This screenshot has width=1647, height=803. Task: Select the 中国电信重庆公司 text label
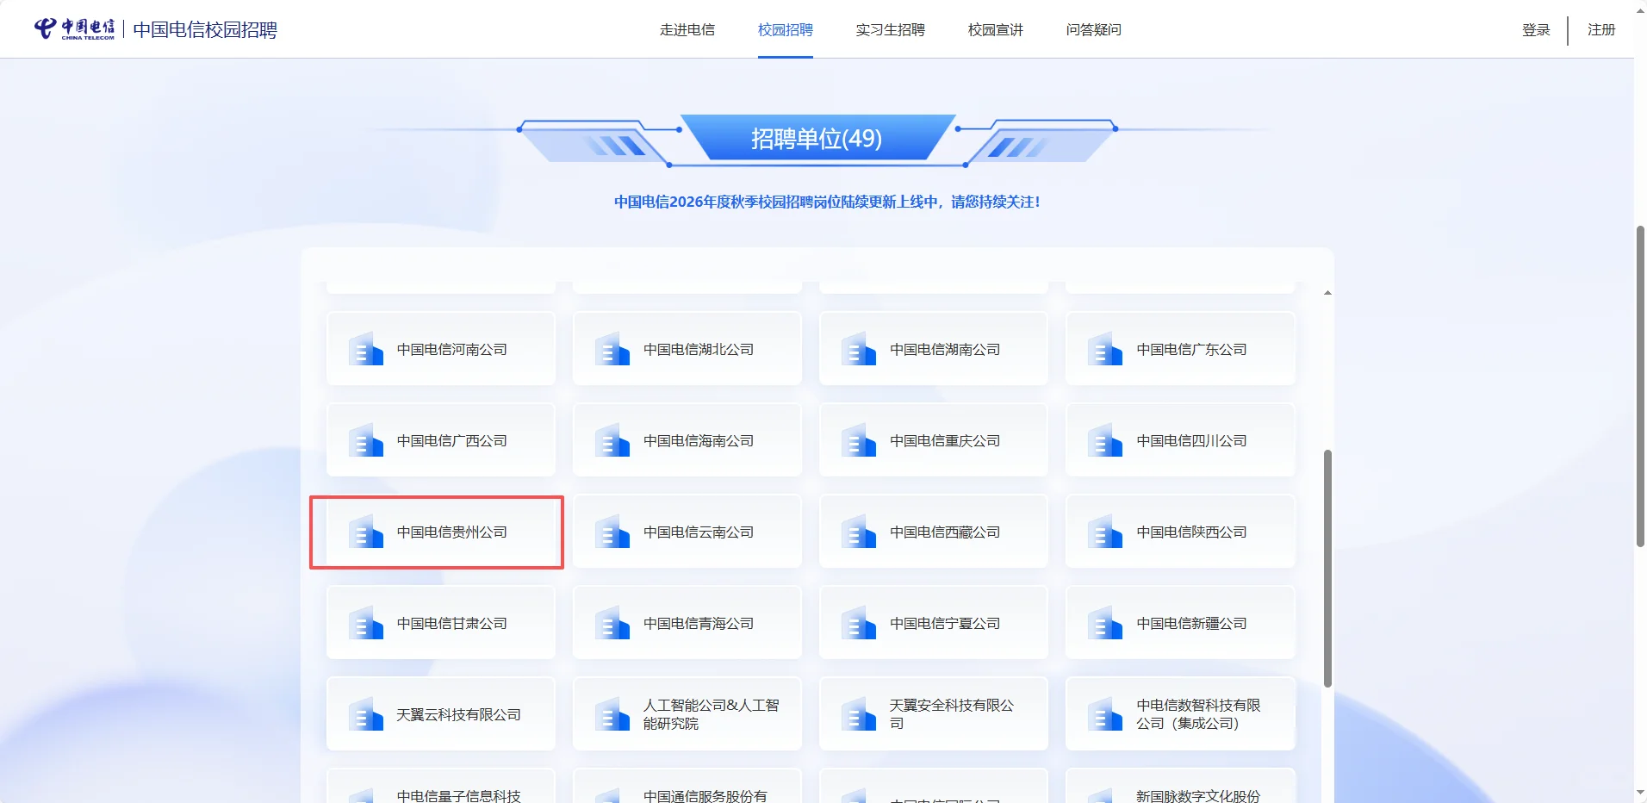pos(945,441)
